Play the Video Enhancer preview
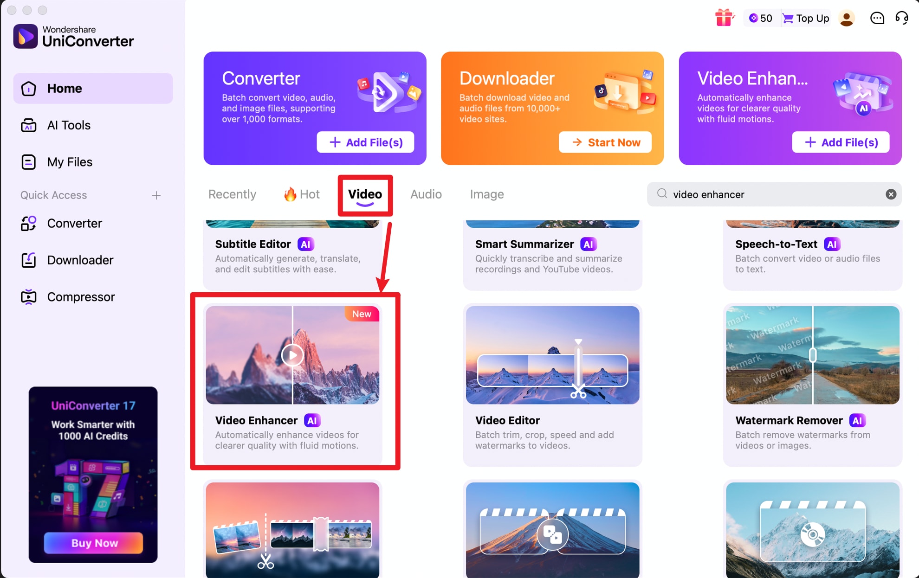919x578 pixels. click(292, 355)
